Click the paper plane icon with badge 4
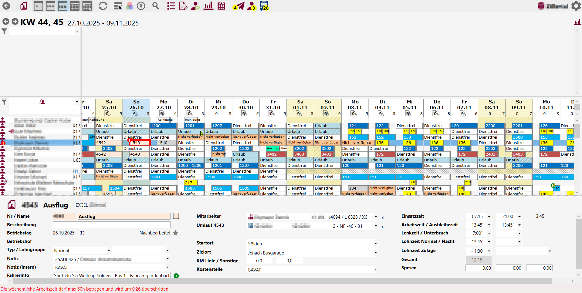 (x=239, y=6)
